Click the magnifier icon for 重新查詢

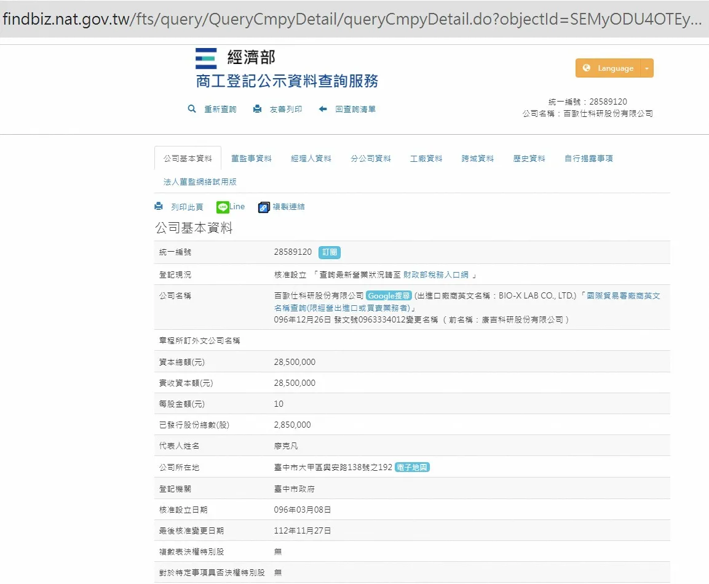192,109
